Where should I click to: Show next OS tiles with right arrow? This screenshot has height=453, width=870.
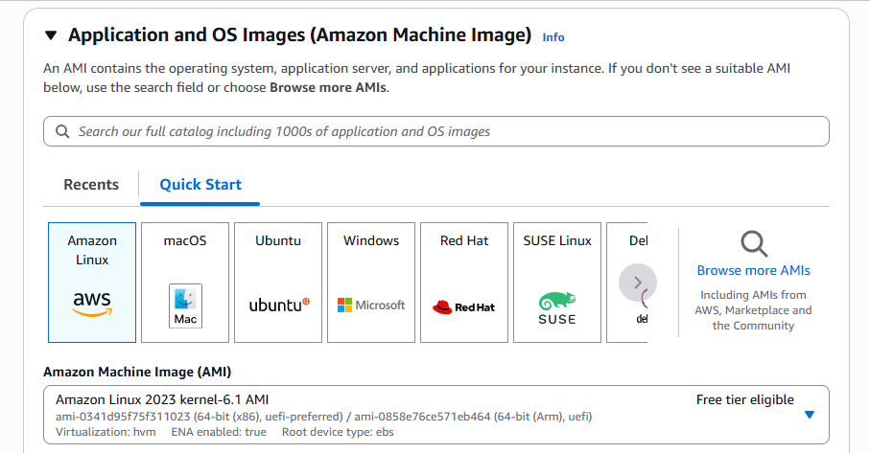tap(638, 283)
